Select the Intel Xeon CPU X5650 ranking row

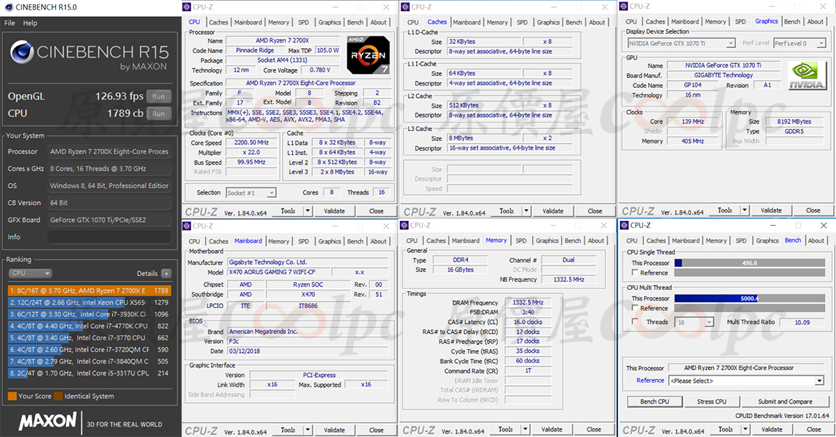89,302
